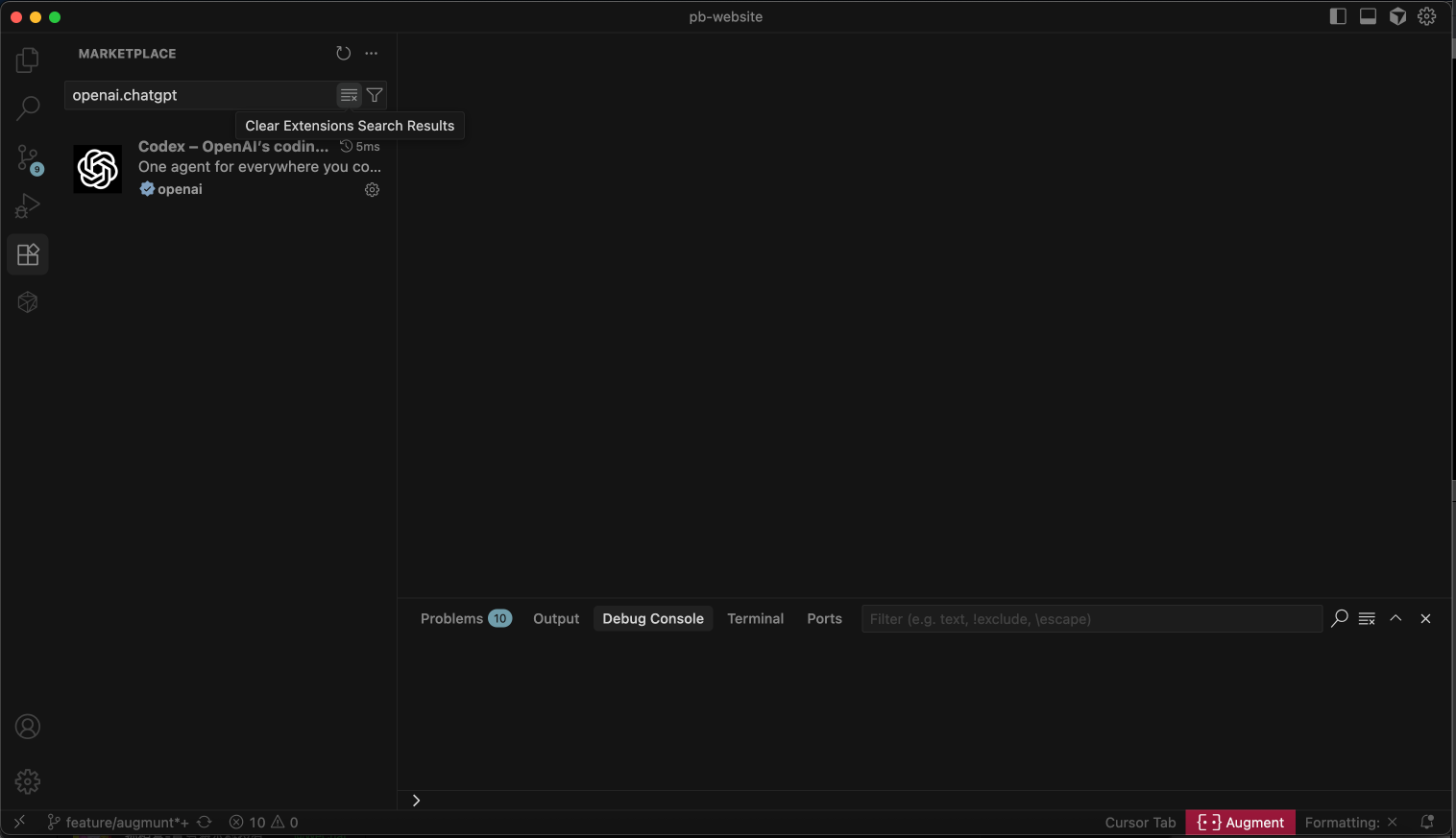Select the Run and Debug icon

pyautogui.click(x=27, y=205)
